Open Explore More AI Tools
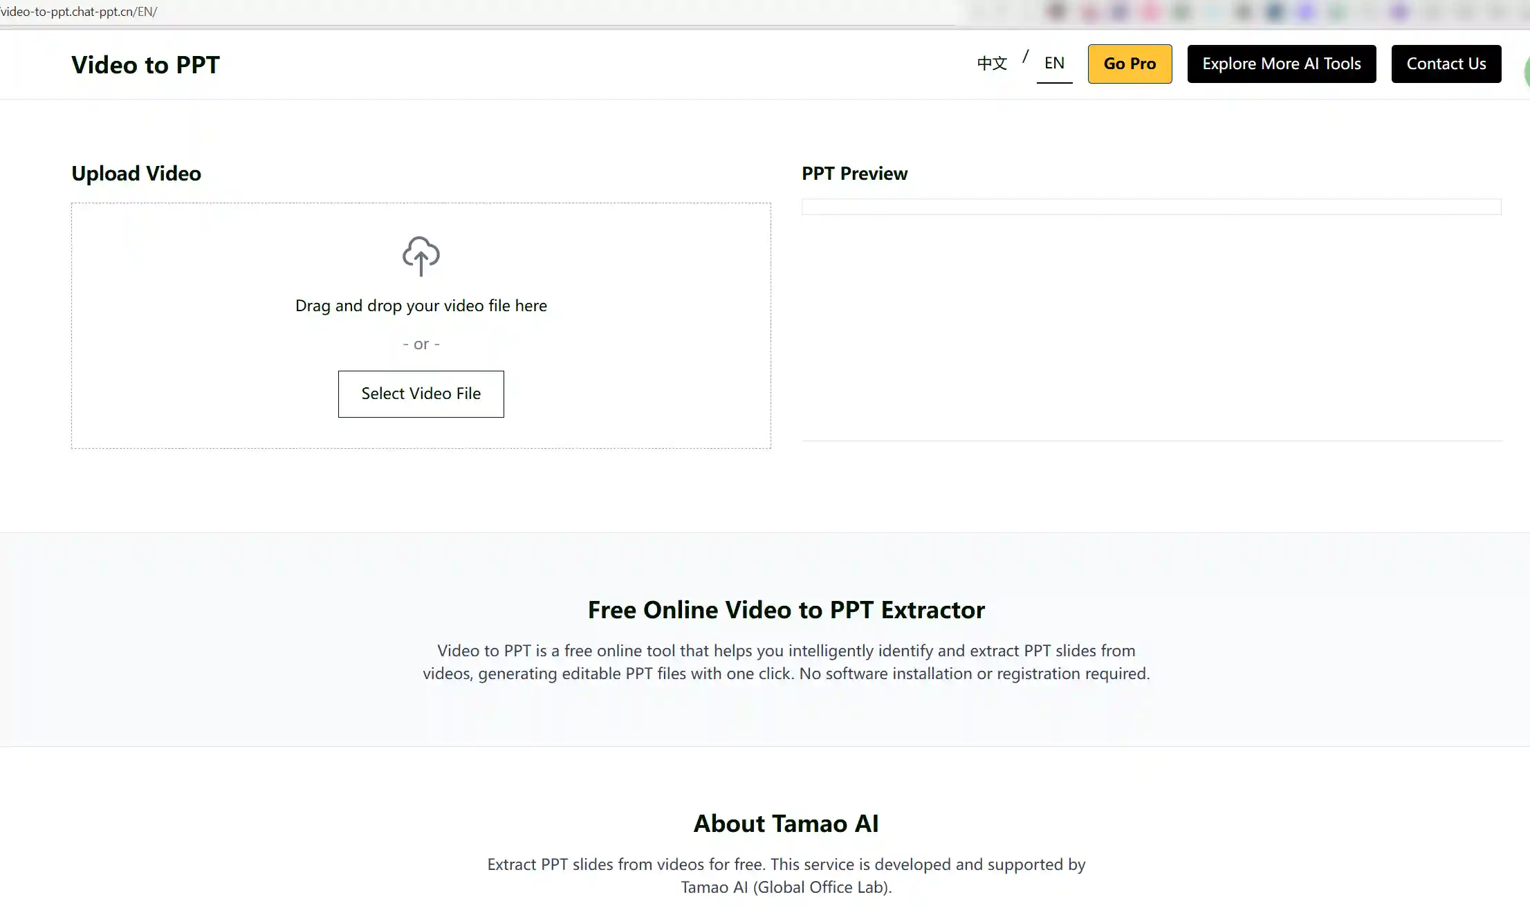This screenshot has width=1530, height=908. pos(1282,64)
